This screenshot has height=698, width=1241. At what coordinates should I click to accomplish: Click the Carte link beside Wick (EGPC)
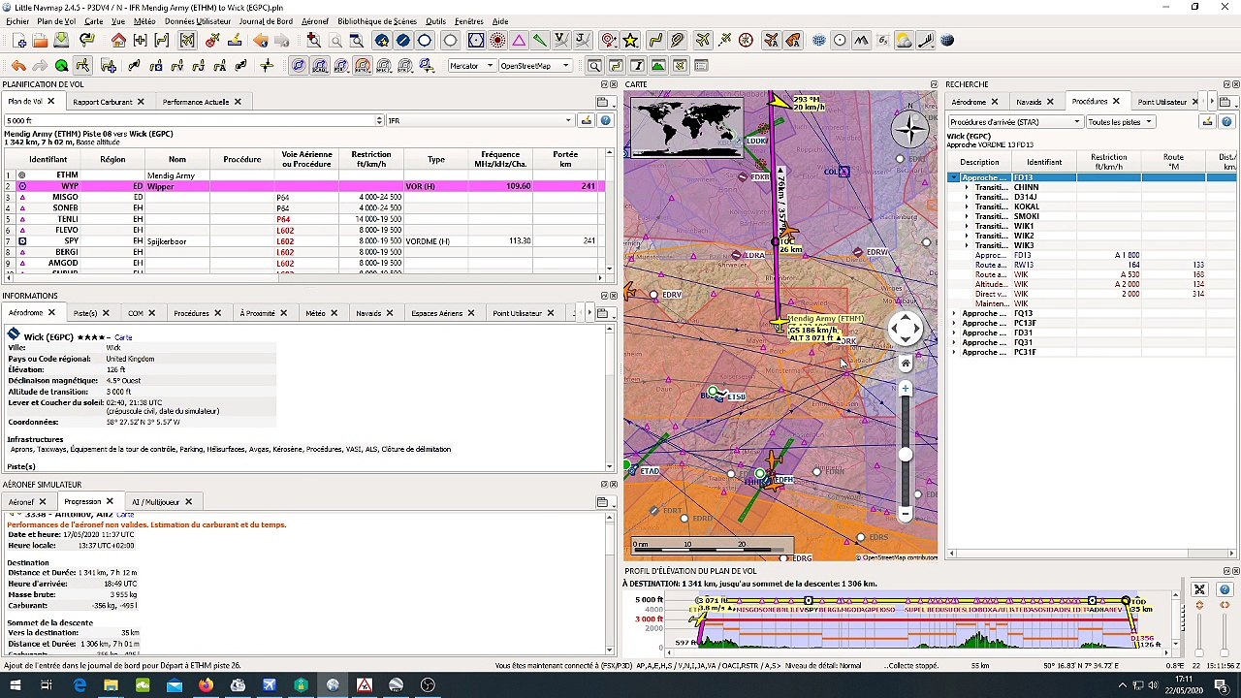[123, 337]
